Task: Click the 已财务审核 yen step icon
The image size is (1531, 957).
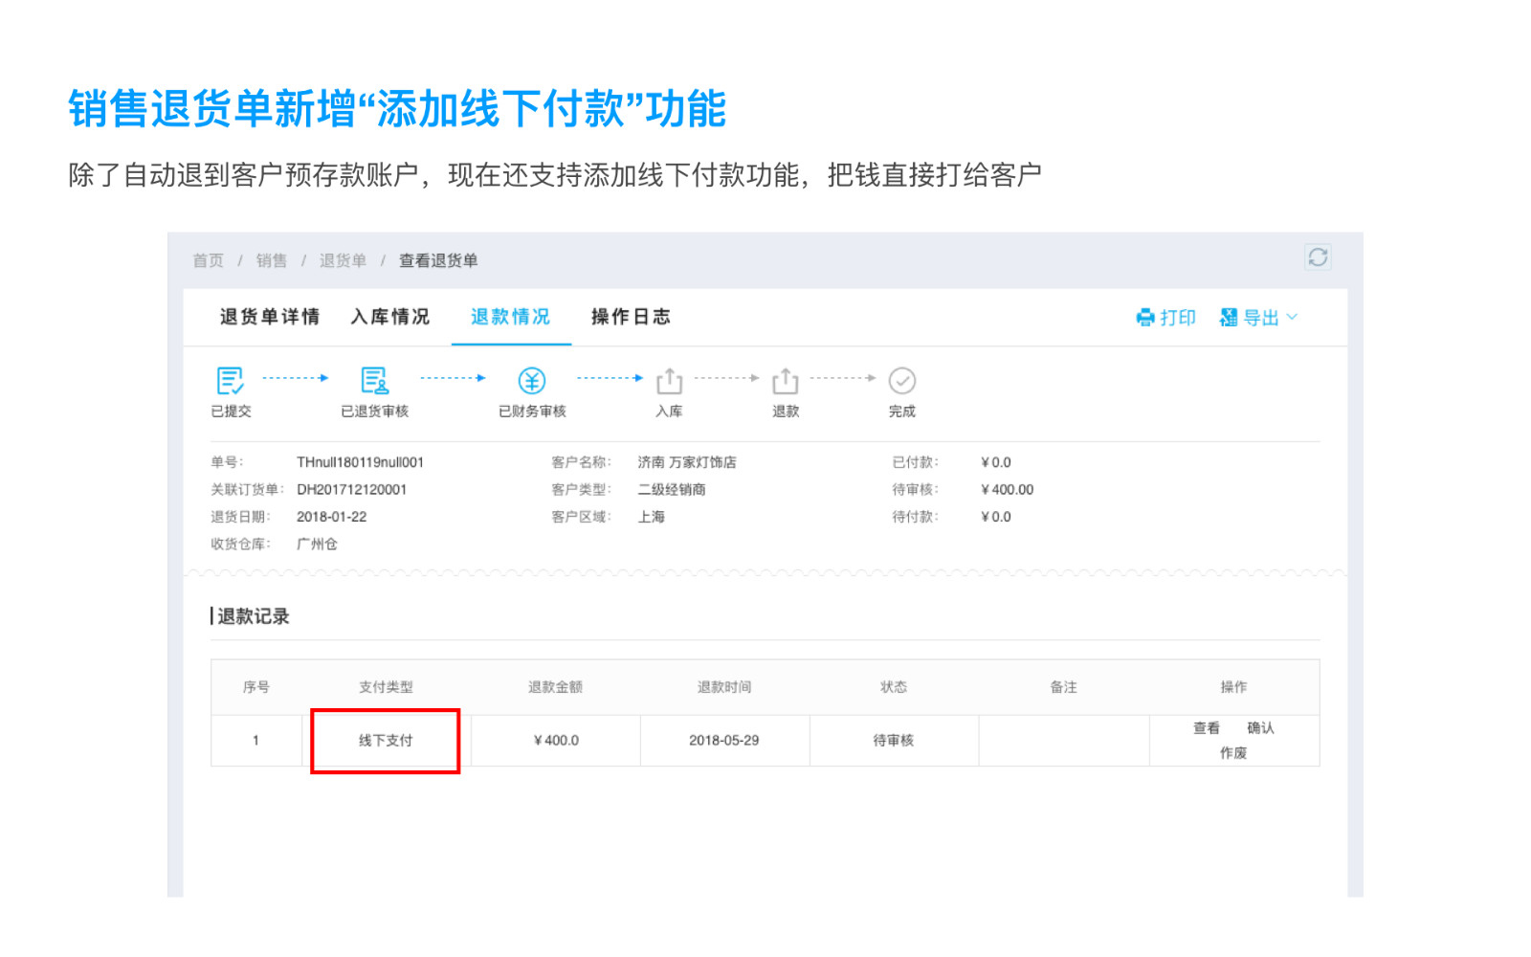Action: [532, 381]
